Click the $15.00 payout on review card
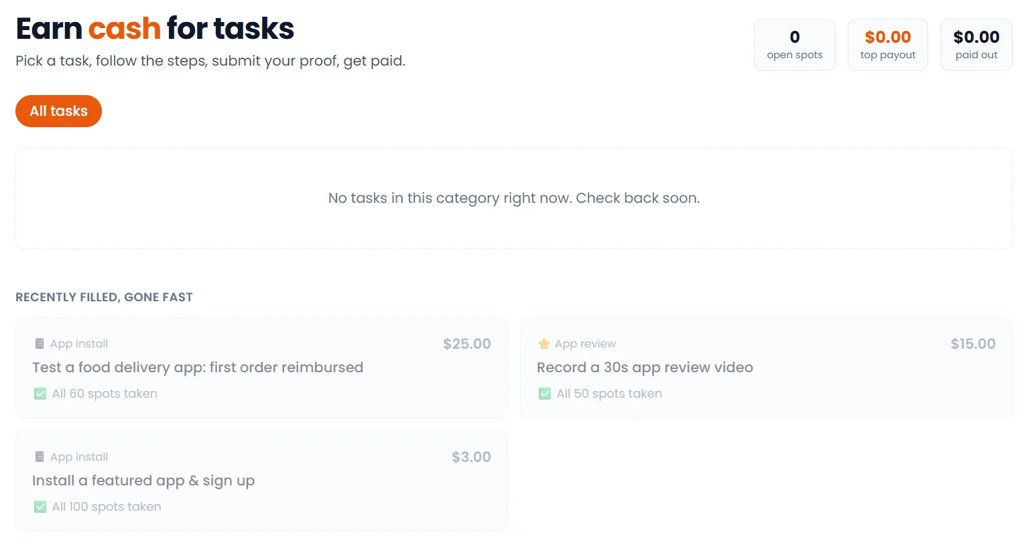This screenshot has height=555, width=1028. pos(973,343)
